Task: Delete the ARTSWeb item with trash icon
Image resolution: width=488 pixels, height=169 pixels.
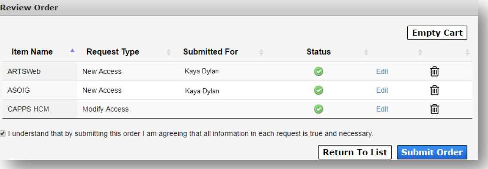Action: coord(434,72)
